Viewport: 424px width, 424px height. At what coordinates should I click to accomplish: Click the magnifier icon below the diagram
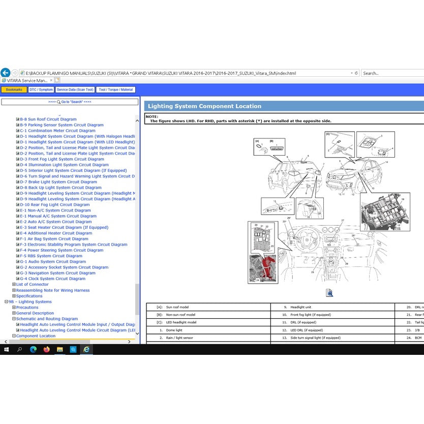tap(329, 293)
